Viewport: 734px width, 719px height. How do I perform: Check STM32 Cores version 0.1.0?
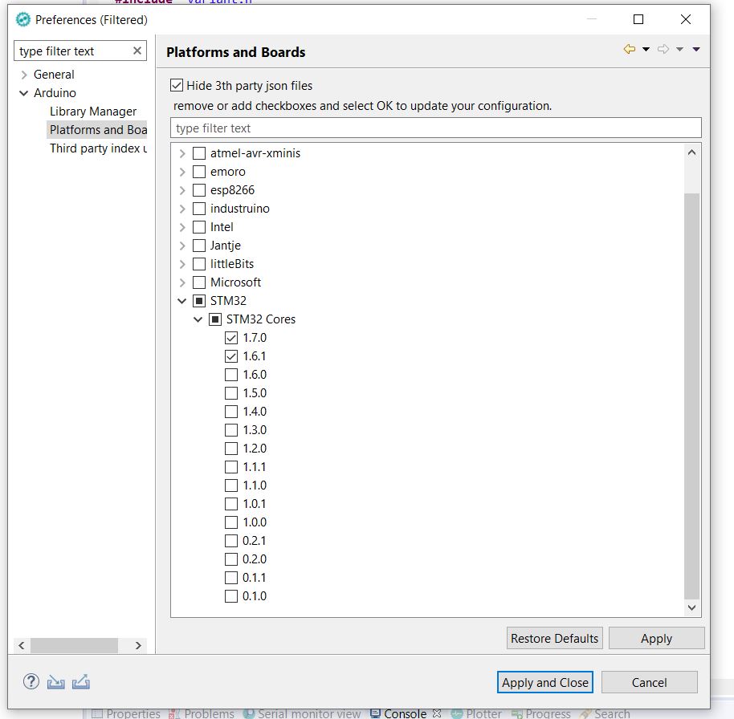click(231, 596)
